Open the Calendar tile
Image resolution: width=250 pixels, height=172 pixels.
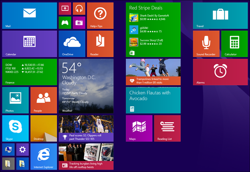point(30,44)
